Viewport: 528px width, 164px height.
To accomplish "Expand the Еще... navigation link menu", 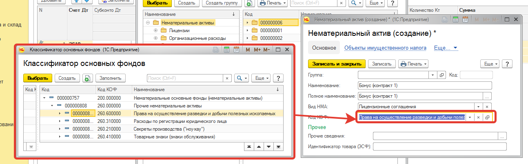I will click(x=446, y=48).
